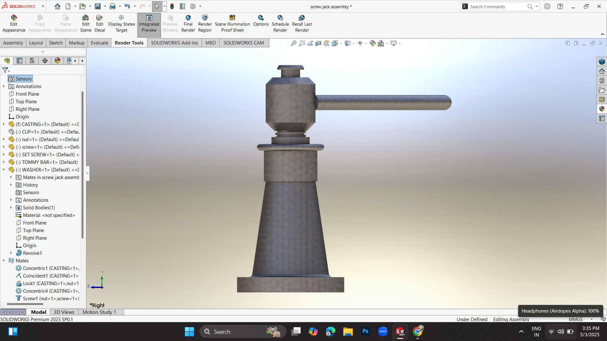
Task: Print the current document
Action: [x=113, y=6]
